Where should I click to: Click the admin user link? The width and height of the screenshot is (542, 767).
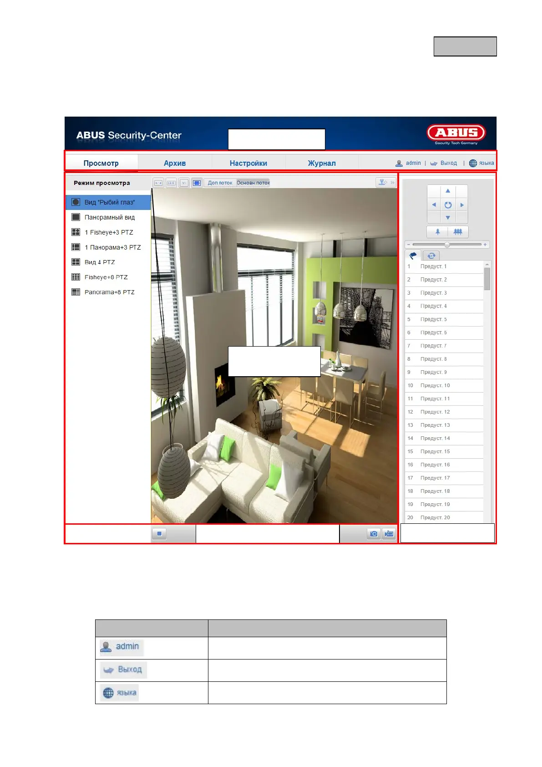(x=408, y=163)
